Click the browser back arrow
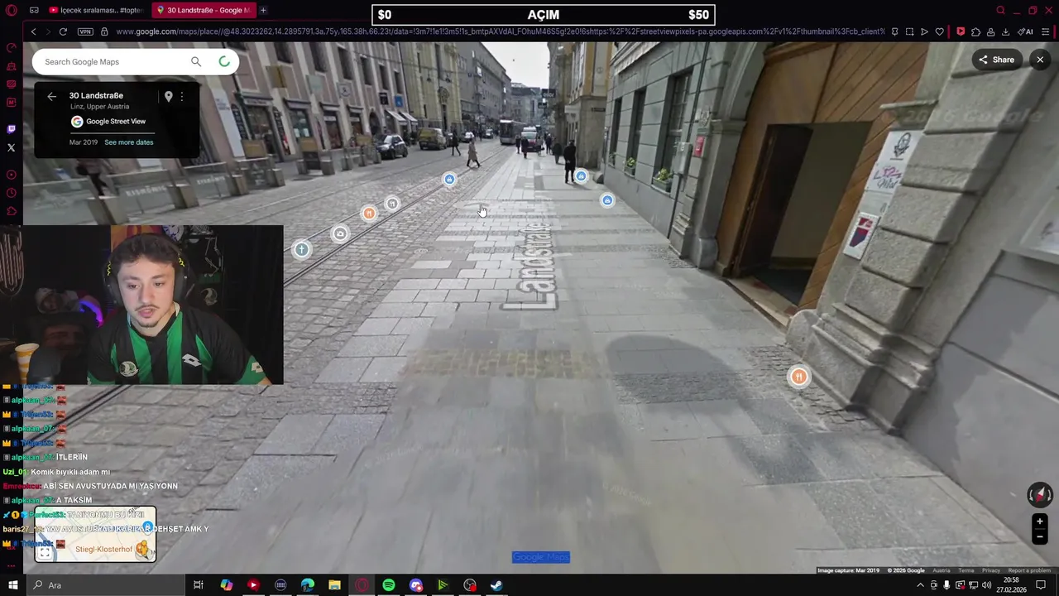Image resolution: width=1059 pixels, height=596 pixels. pos(34,31)
